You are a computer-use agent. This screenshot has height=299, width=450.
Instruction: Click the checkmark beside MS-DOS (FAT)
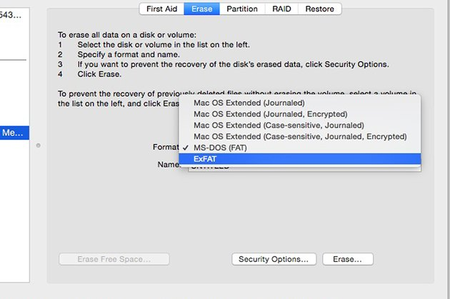(x=184, y=147)
